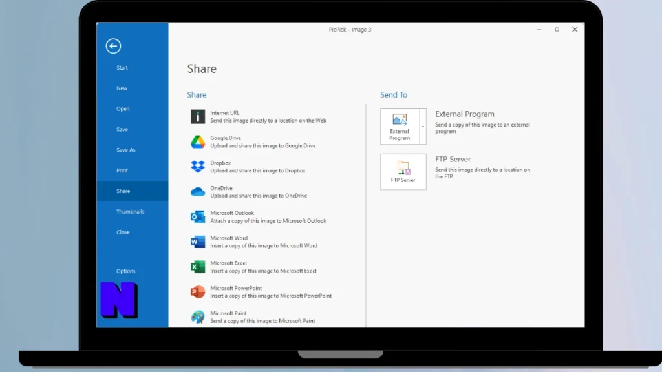Click "Insert a copy of this image to Microsoft Word"
The image size is (662, 372).
pyautogui.click(x=264, y=246)
